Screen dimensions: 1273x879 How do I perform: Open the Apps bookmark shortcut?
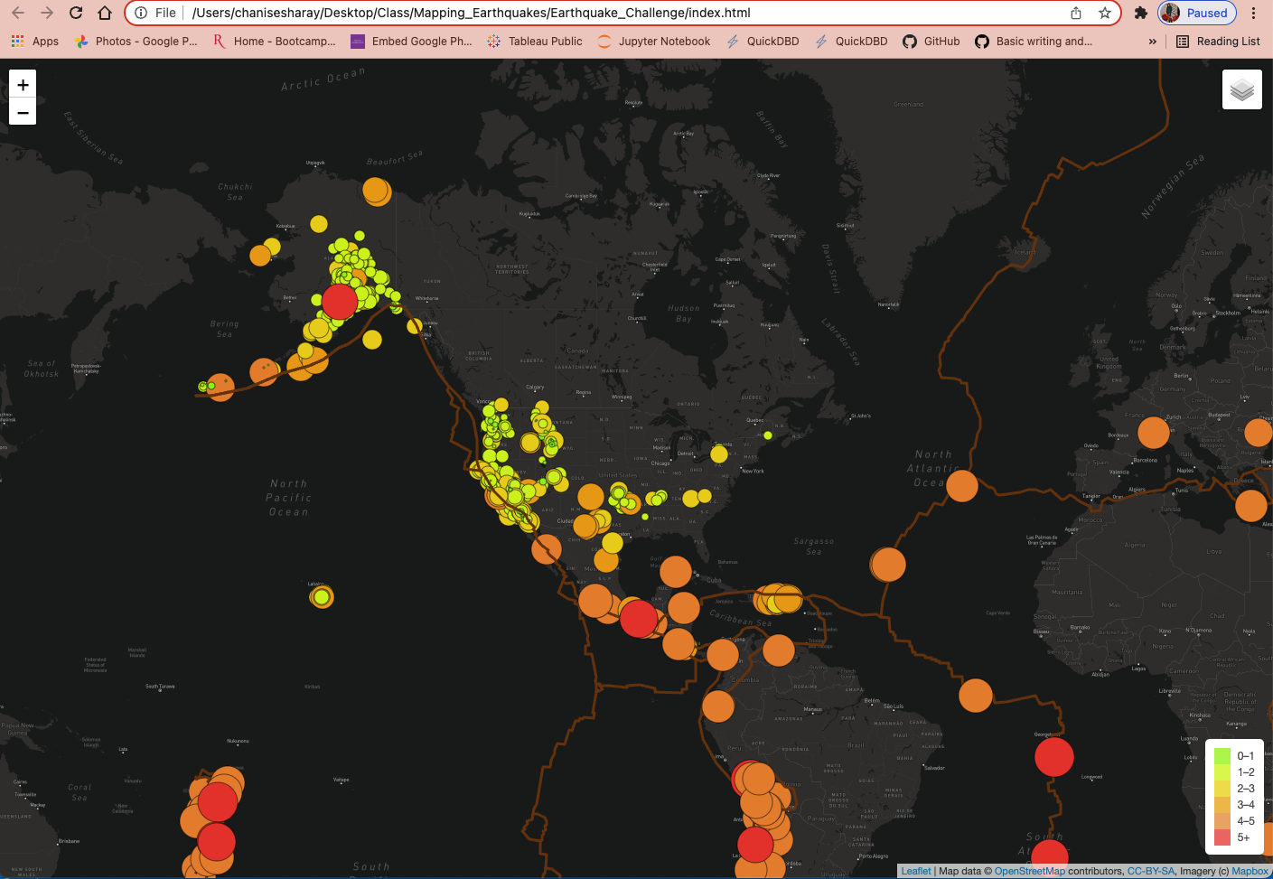click(x=34, y=41)
